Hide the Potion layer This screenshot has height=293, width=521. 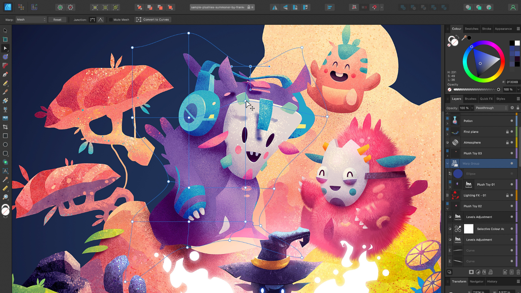(512, 121)
